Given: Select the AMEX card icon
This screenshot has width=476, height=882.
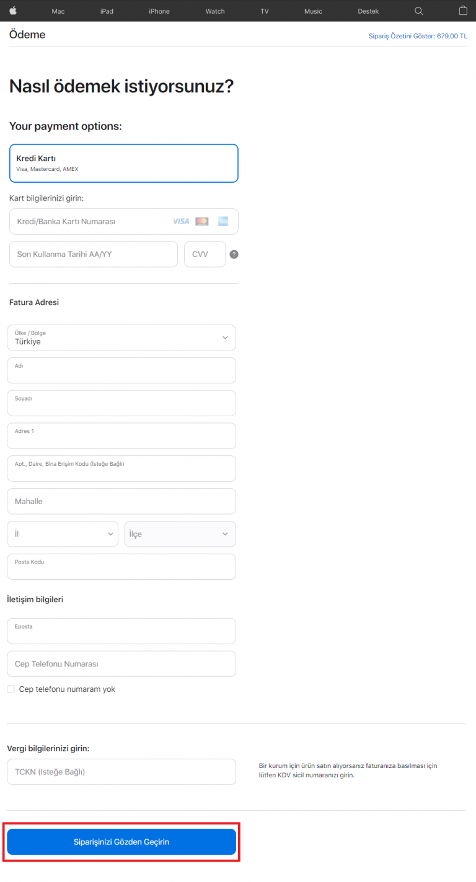Looking at the screenshot, I should pos(223,221).
